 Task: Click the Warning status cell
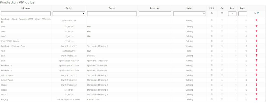189,46
